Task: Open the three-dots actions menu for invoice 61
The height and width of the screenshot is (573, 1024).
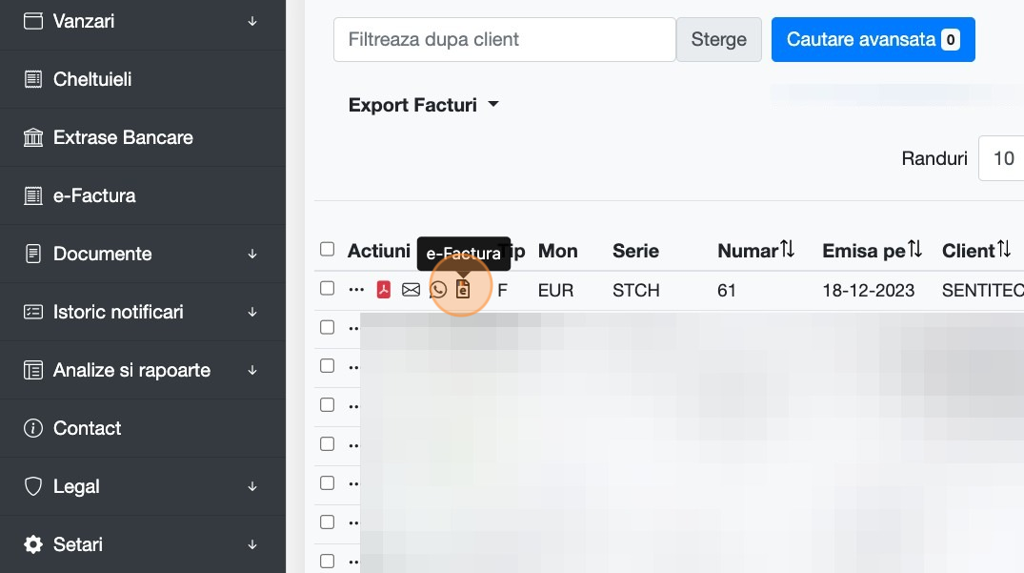Action: [357, 290]
